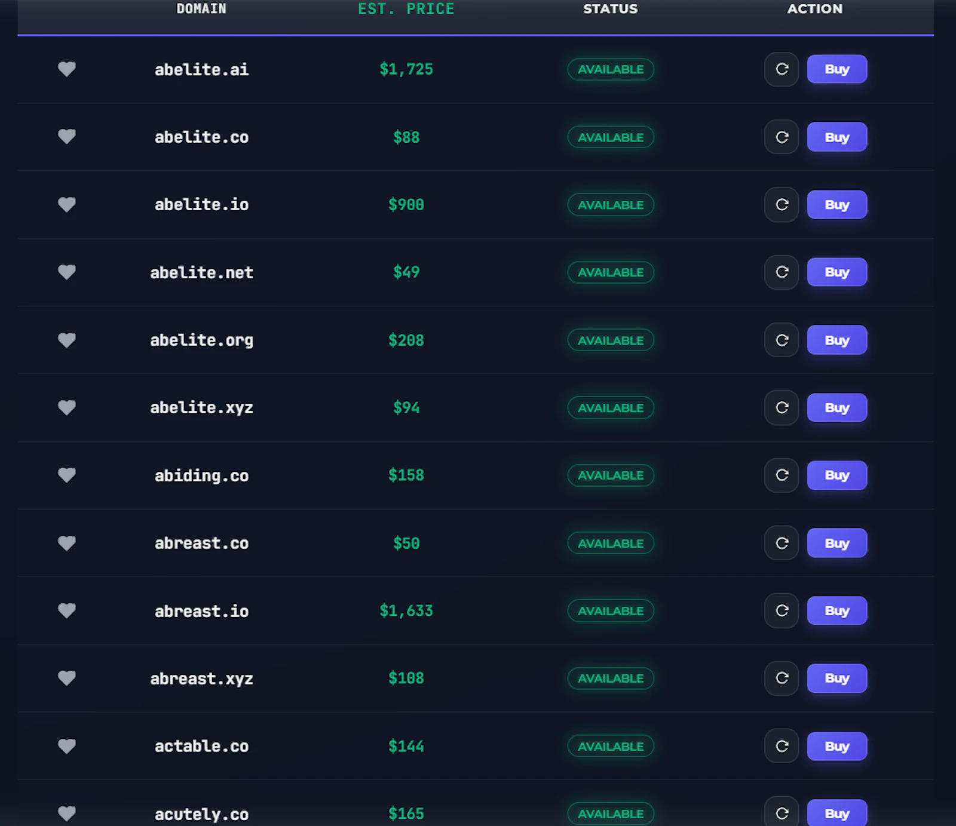Click the $50 price for abreast.co
This screenshot has height=826, width=956.
click(406, 543)
